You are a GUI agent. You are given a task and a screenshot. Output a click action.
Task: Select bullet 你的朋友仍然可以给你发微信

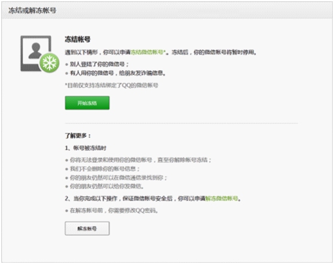point(107,186)
